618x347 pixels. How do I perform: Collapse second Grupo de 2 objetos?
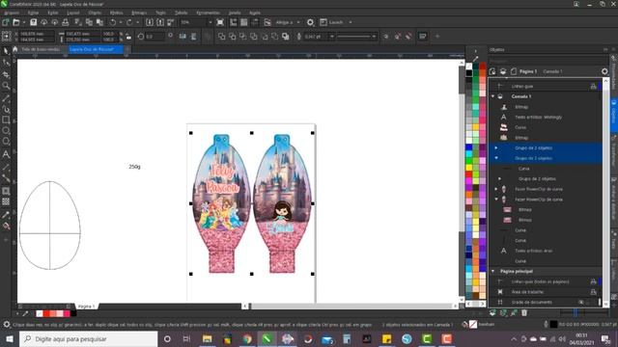click(x=496, y=158)
